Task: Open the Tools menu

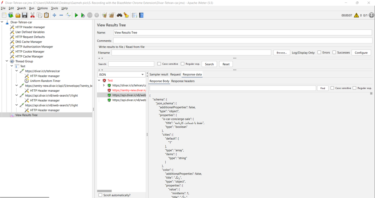Action: coord(54,8)
